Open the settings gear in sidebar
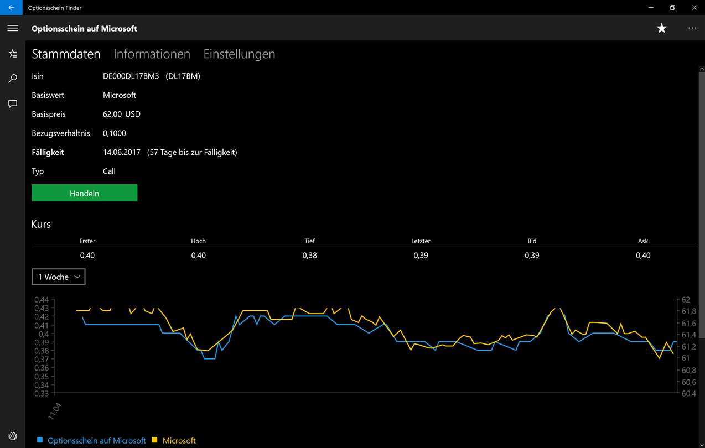 (13, 436)
